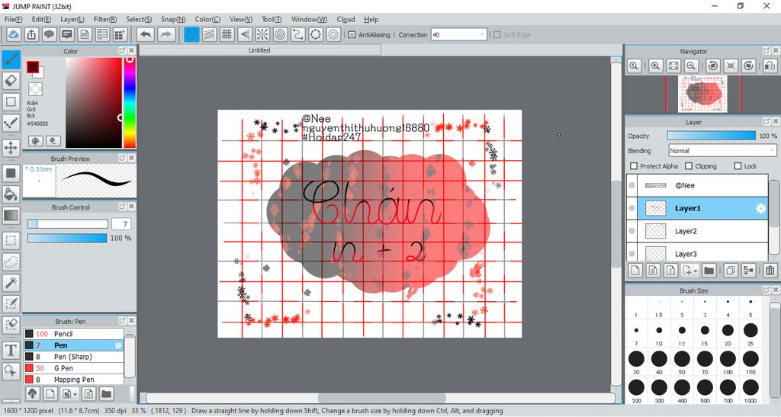
Task: Open the Window menu
Action: 309,19
